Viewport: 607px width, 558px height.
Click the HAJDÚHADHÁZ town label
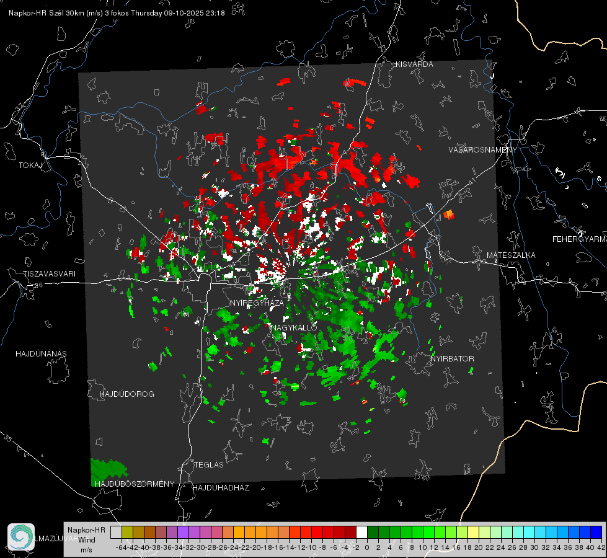pos(221,488)
